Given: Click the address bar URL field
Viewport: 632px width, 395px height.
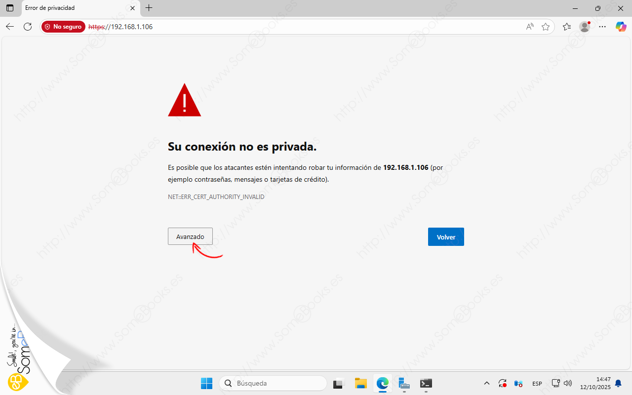Looking at the screenshot, I should 296,27.
